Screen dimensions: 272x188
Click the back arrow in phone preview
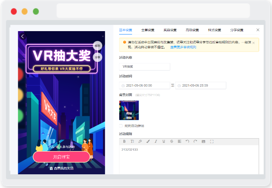[22, 36]
